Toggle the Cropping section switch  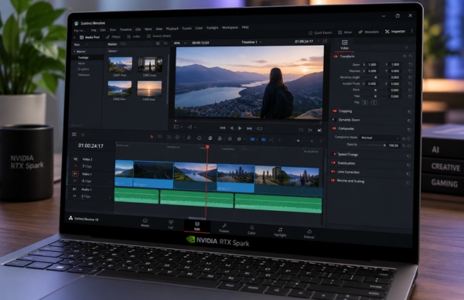(x=335, y=111)
